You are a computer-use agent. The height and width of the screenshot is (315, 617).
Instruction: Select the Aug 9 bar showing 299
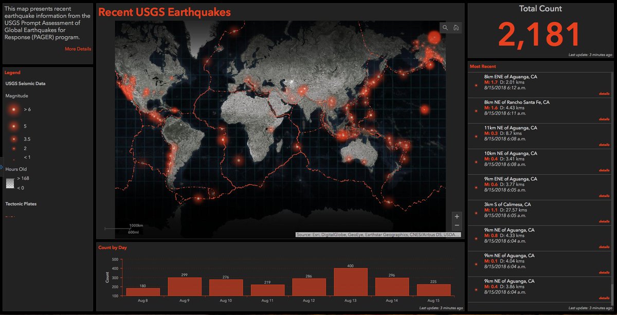coord(185,287)
